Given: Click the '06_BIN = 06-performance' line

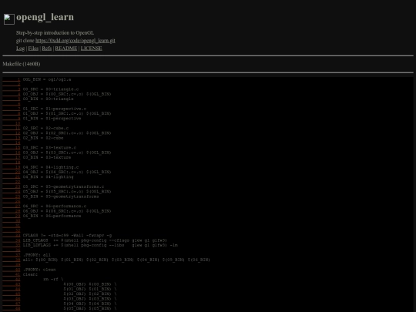Looking at the screenshot, I should [52, 216].
